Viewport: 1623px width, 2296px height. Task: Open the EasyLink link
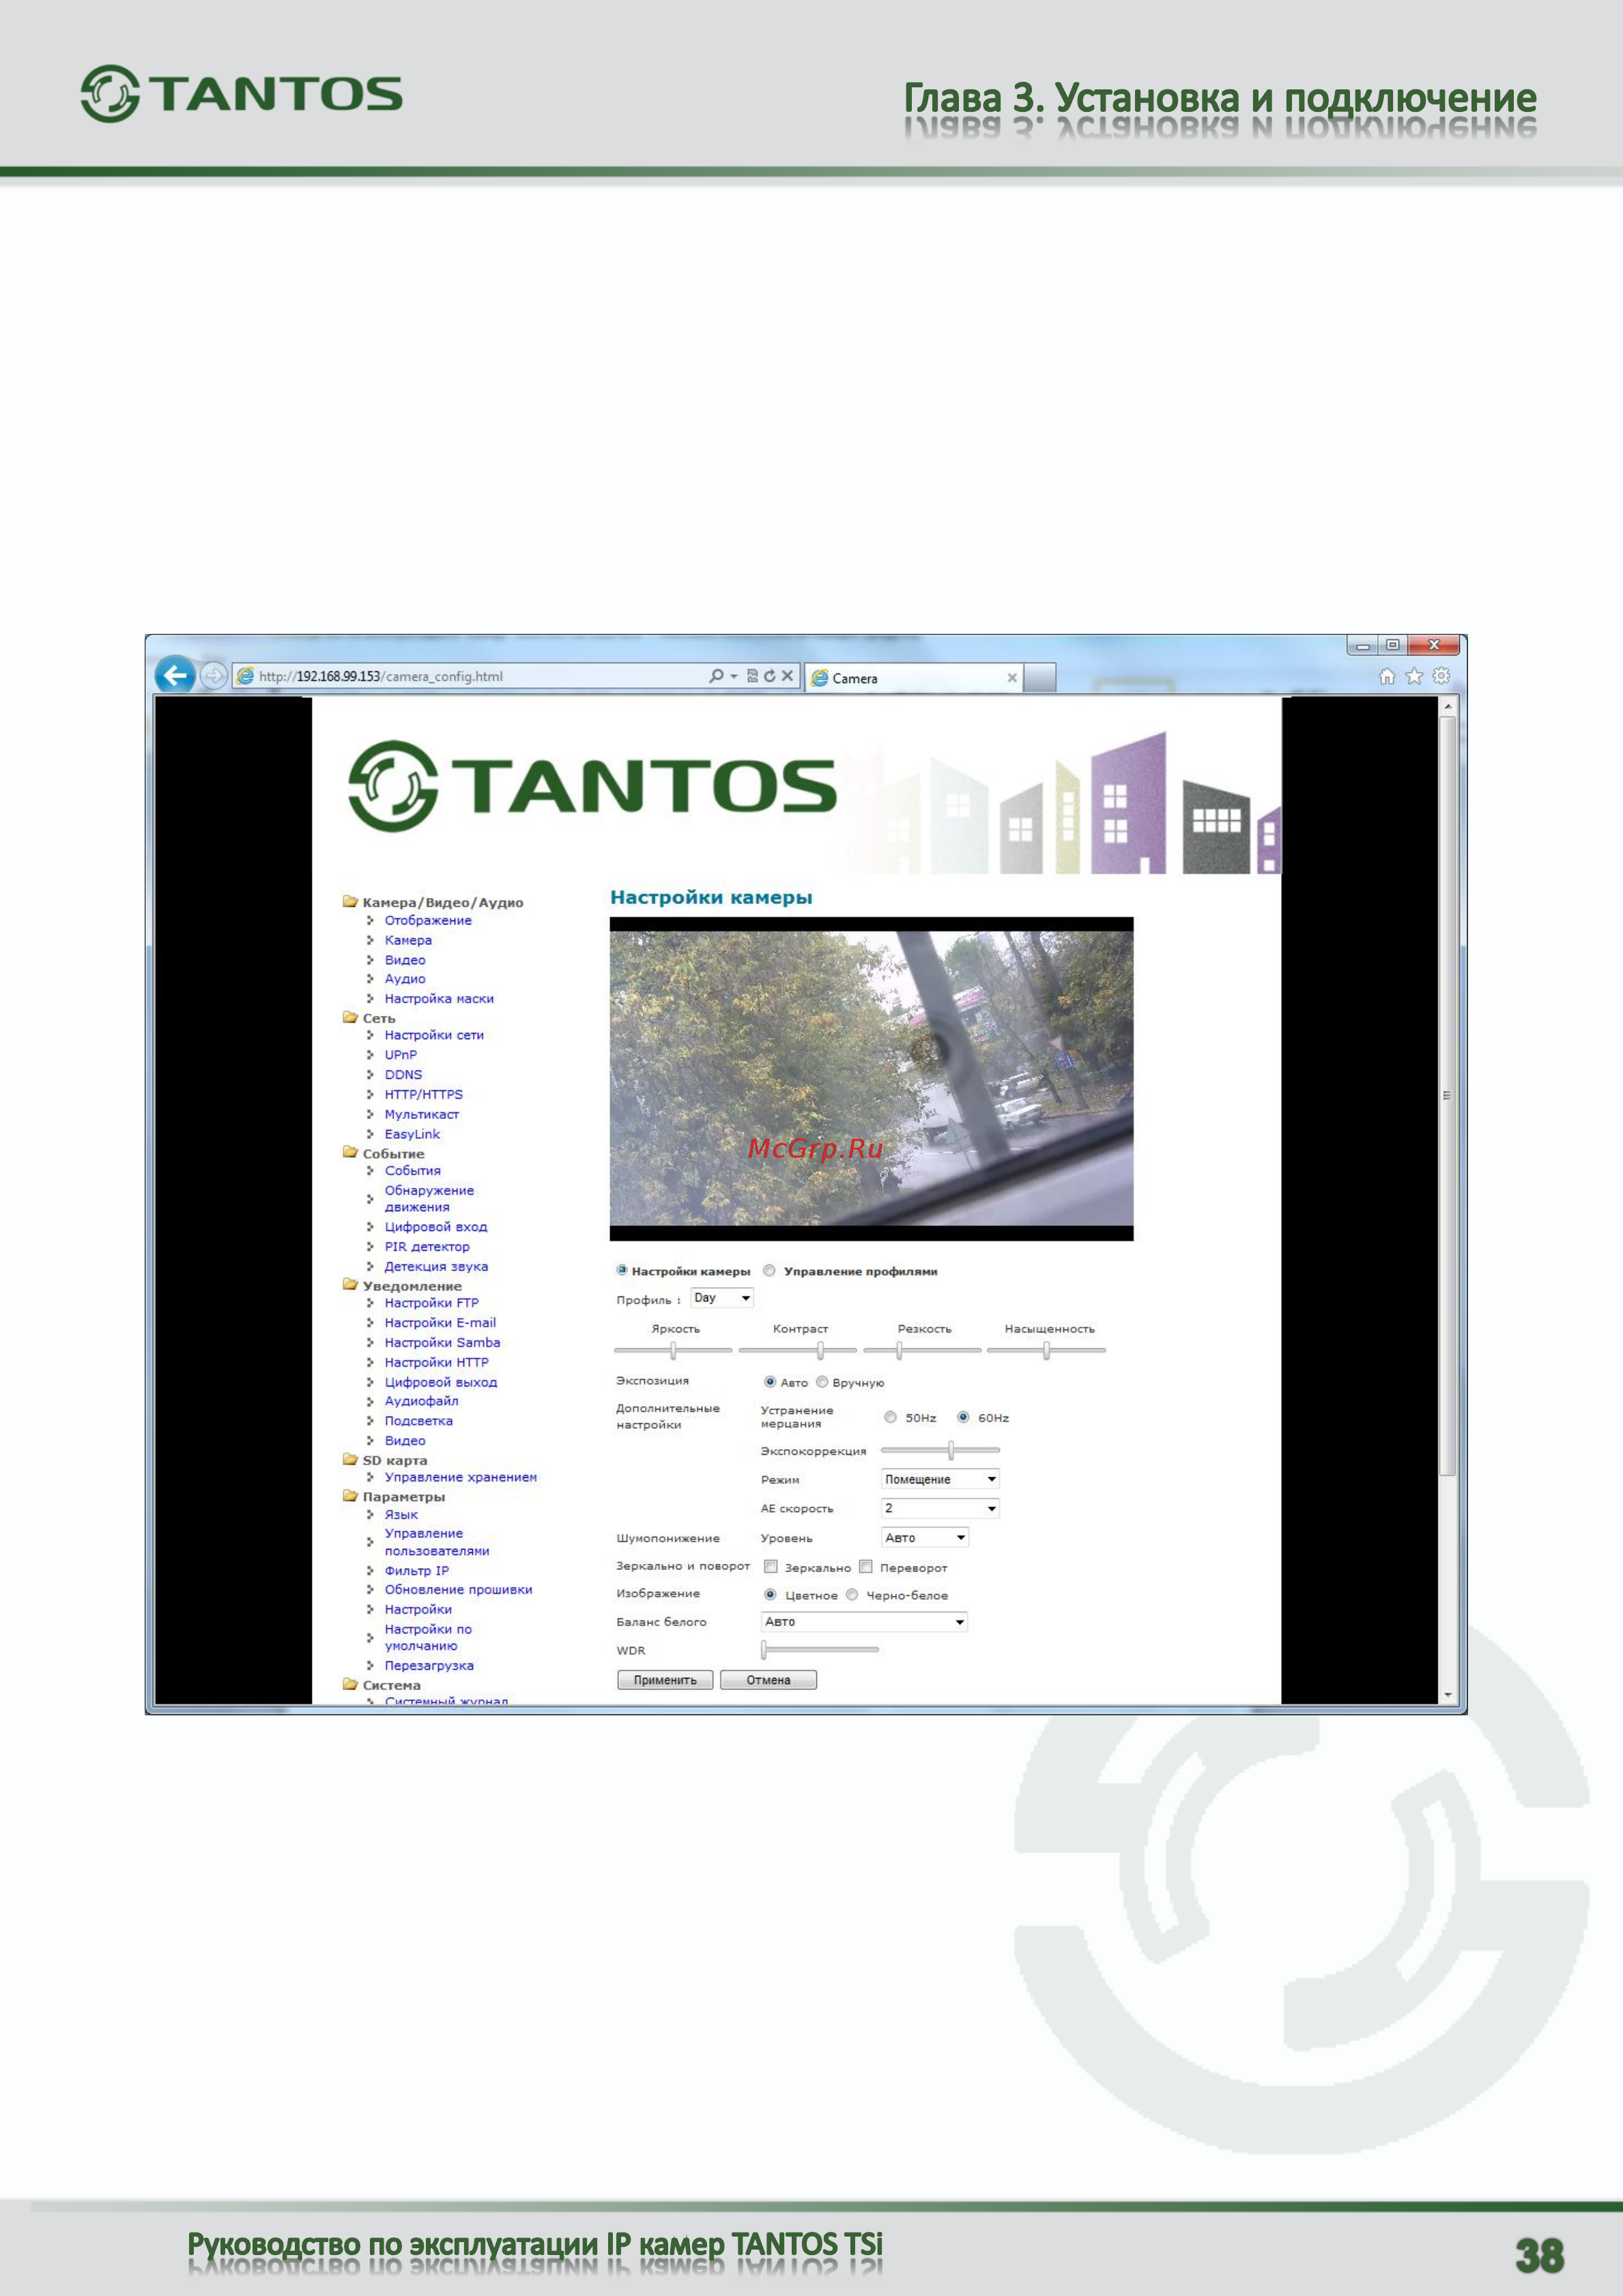(x=412, y=1134)
